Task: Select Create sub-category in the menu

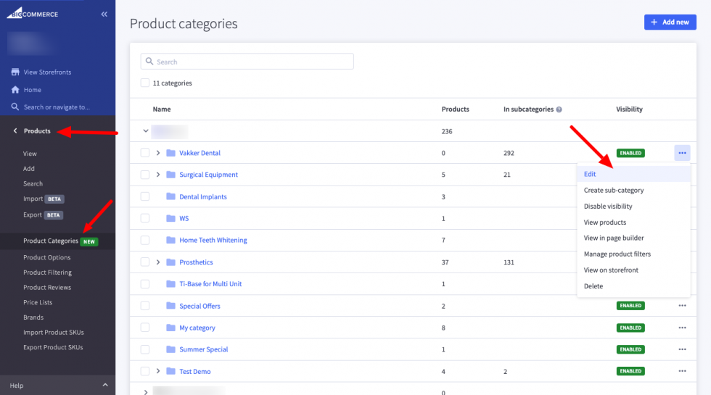Action: click(614, 191)
